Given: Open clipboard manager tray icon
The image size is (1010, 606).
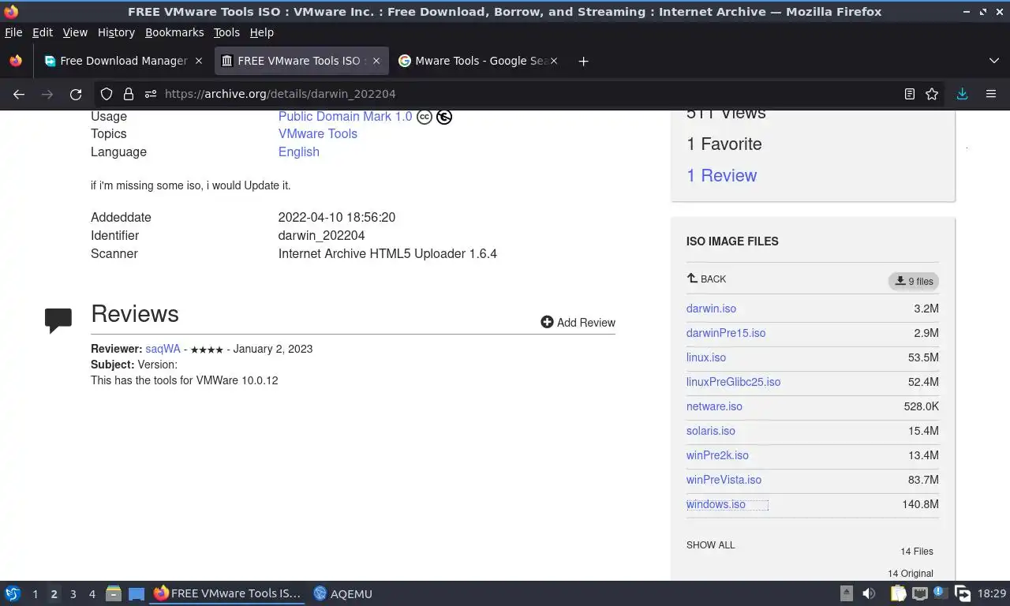Looking at the screenshot, I should (898, 593).
